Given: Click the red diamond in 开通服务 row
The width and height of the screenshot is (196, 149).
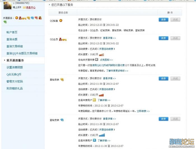Looking at the screenshot, I should coord(36,18).
